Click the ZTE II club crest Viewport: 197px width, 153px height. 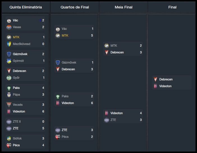[9, 122]
